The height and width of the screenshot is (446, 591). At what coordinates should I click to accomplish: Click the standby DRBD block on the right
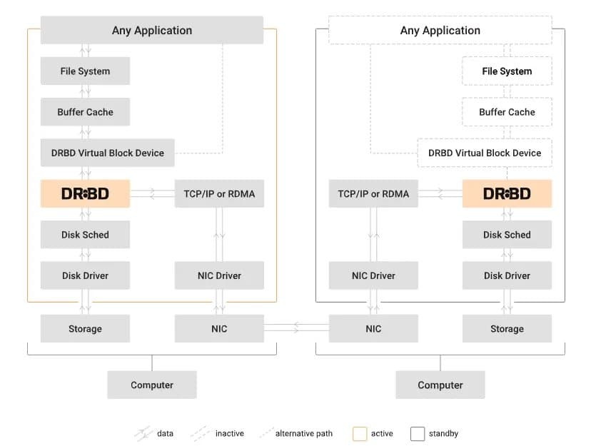[x=507, y=193]
